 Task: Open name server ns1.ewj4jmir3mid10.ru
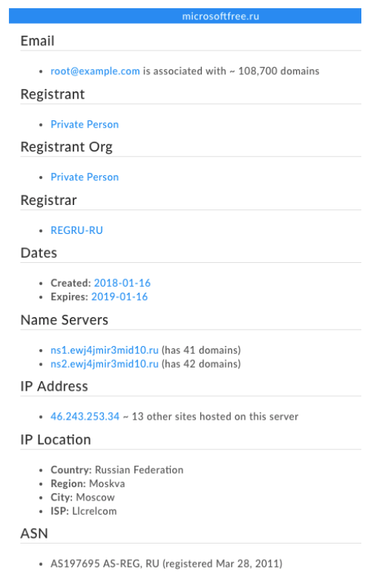click(105, 351)
